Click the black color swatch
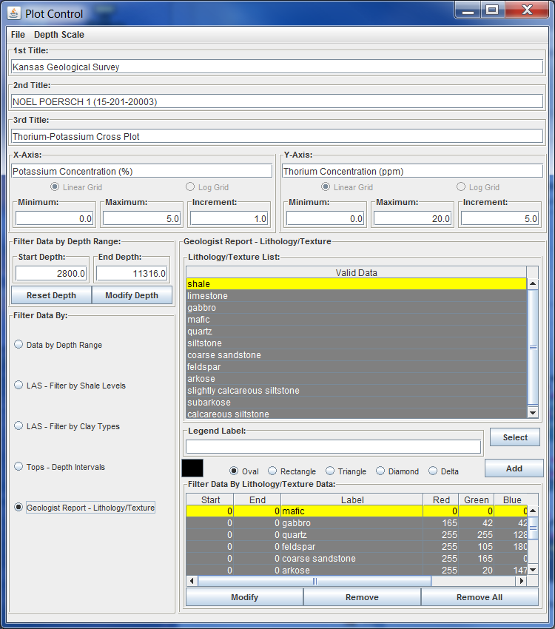 click(192, 468)
